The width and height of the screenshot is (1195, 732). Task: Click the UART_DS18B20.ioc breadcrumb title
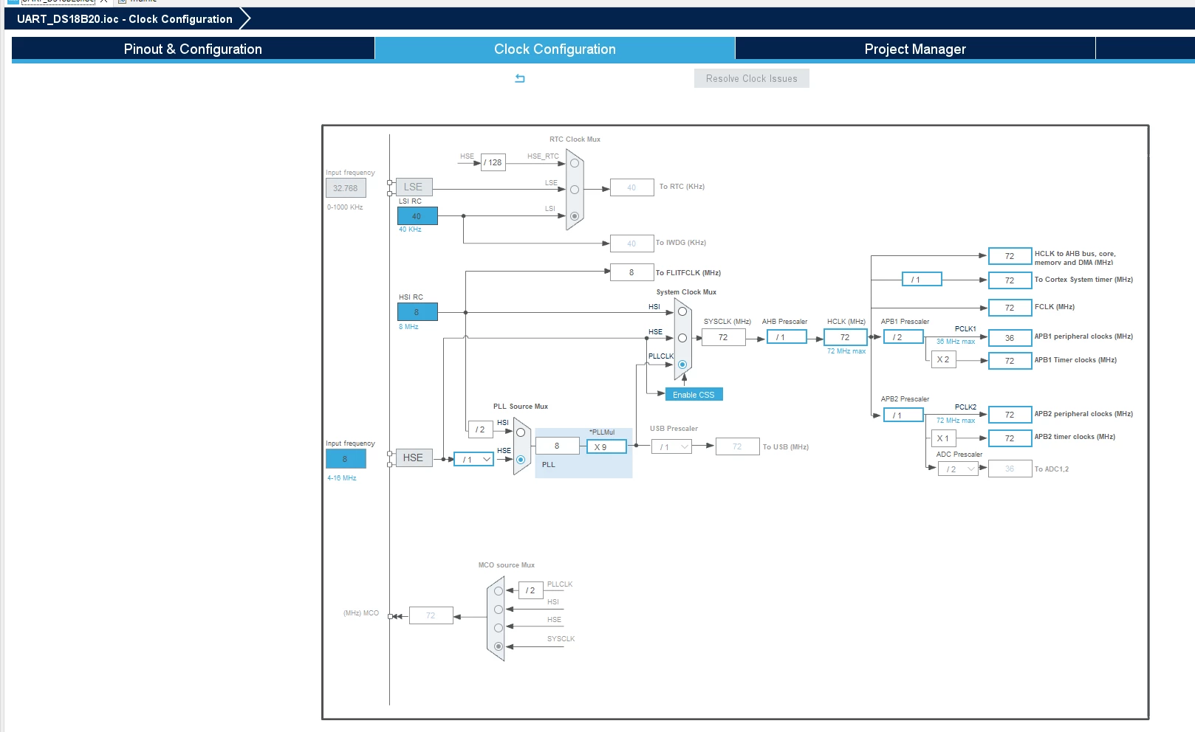(x=125, y=19)
